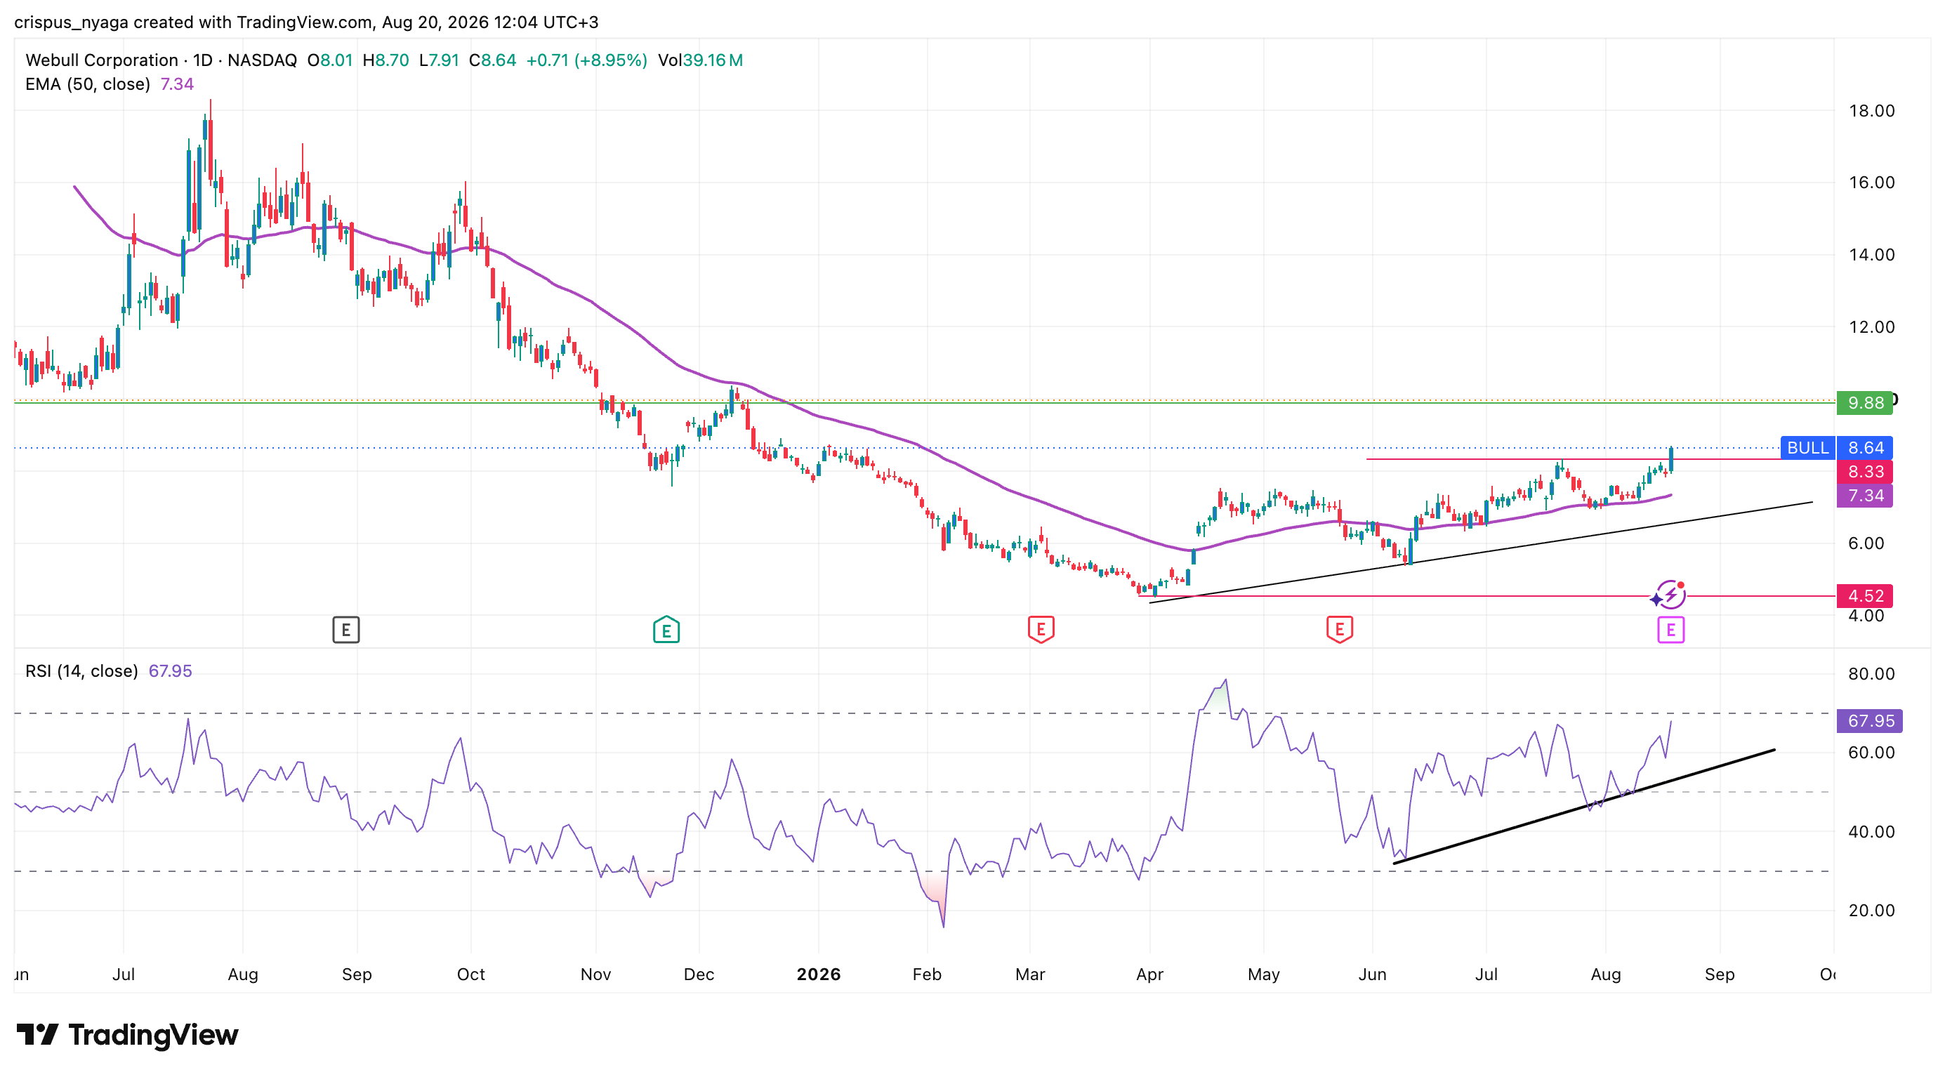The image size is (1945, 1077).
Task: Click the Apr label on time axis
Action: tap(1150, 974)
